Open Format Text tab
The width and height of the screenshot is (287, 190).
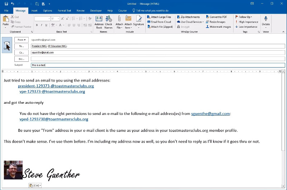(65, 11)
